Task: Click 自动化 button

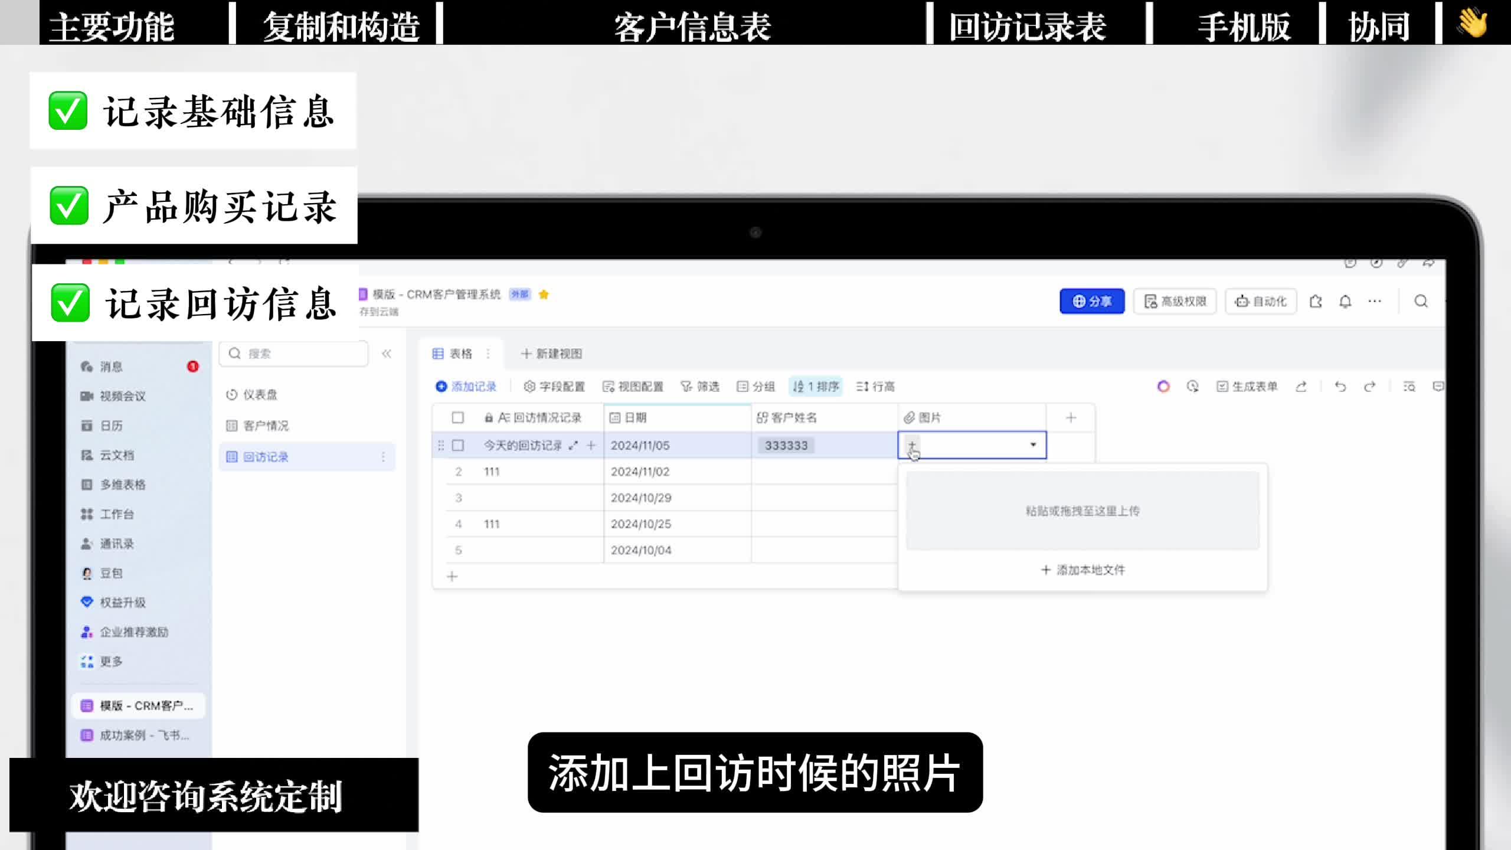Action: pos(1260,302)
